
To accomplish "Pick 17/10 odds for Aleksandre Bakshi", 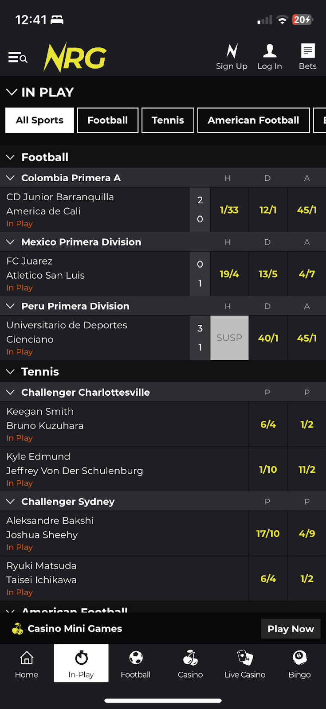I will click(268, 534).
